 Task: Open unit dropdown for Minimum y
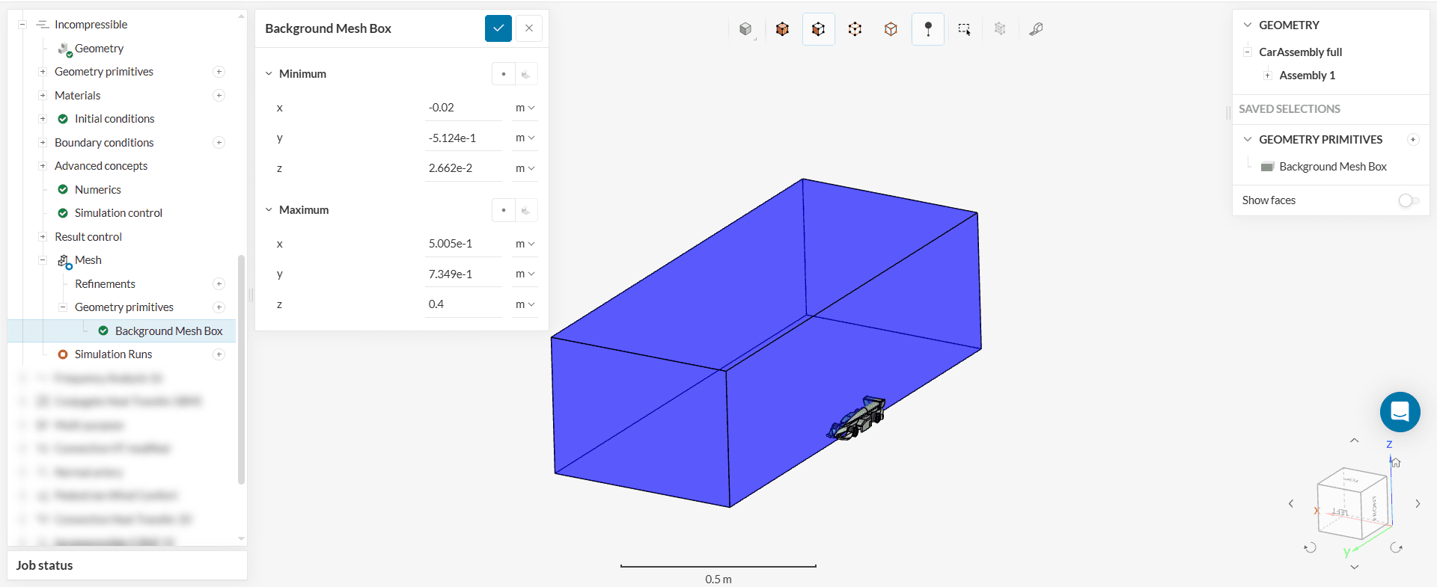pos(525,138)
